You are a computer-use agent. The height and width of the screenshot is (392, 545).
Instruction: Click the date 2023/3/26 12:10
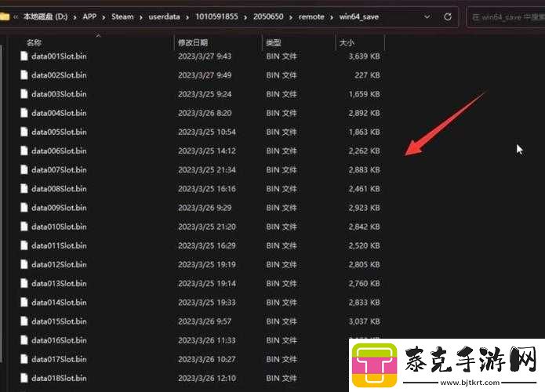(207, 378)
